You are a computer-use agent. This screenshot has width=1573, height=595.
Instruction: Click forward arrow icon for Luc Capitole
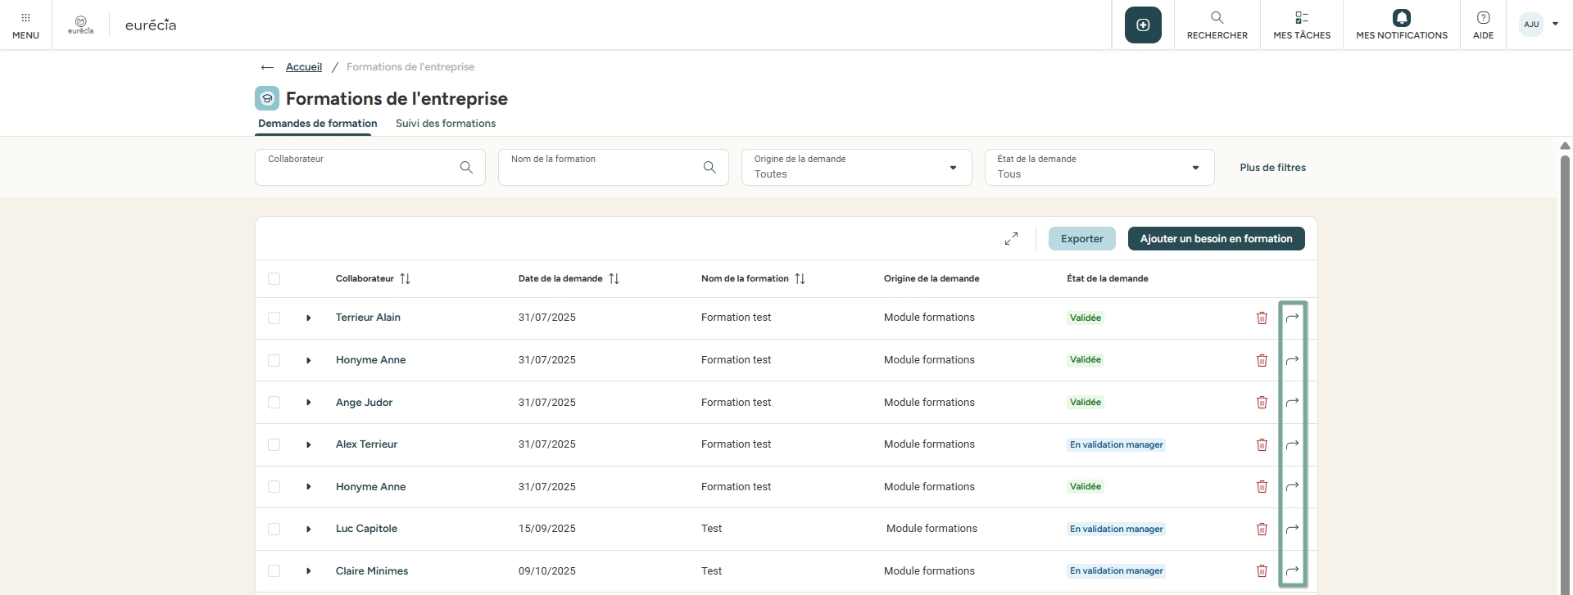click(1292, 529)
